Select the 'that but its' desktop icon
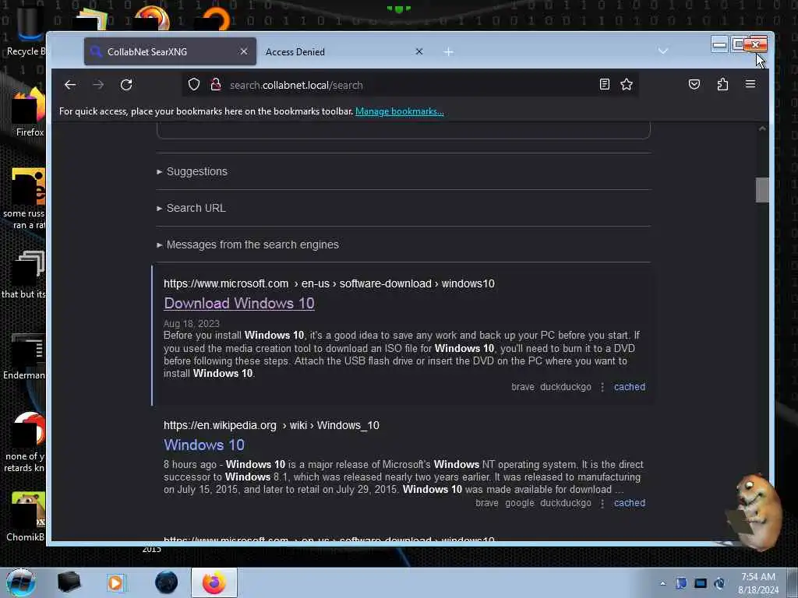Screen dimensions: 798x598 pos(24,275)
